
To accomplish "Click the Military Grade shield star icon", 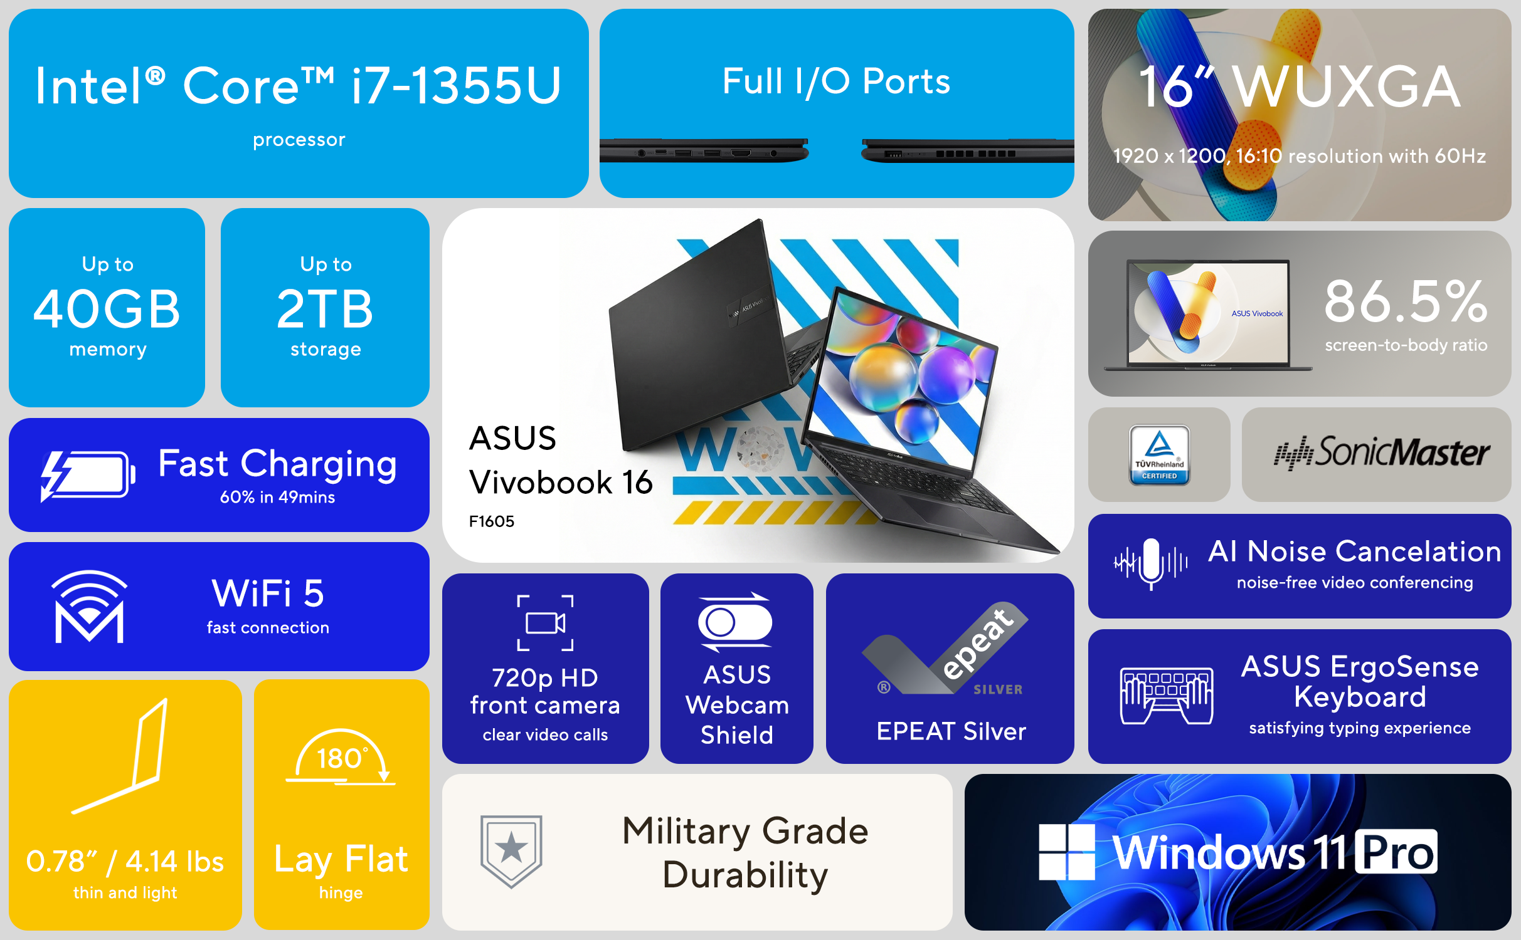I will pos(511,852).
